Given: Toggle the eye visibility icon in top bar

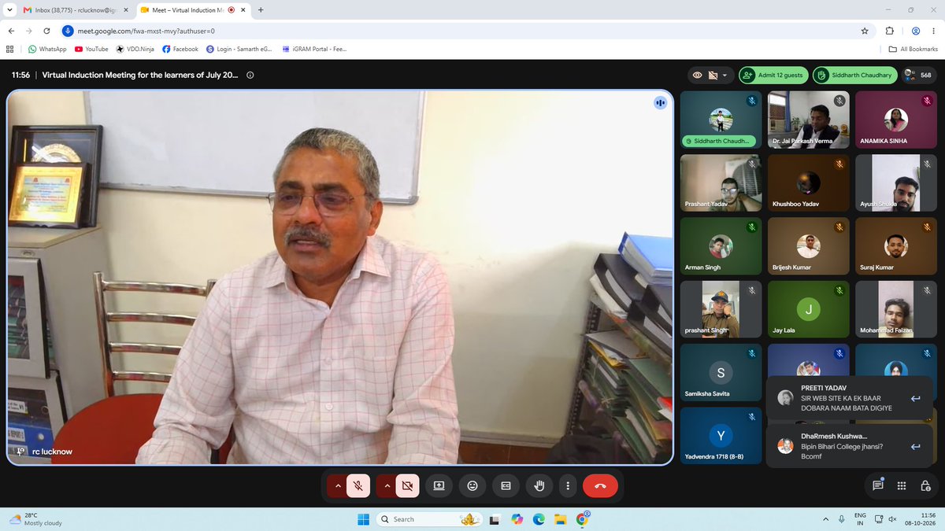Looking at the screenshot, I should click(x=697, y=76).
